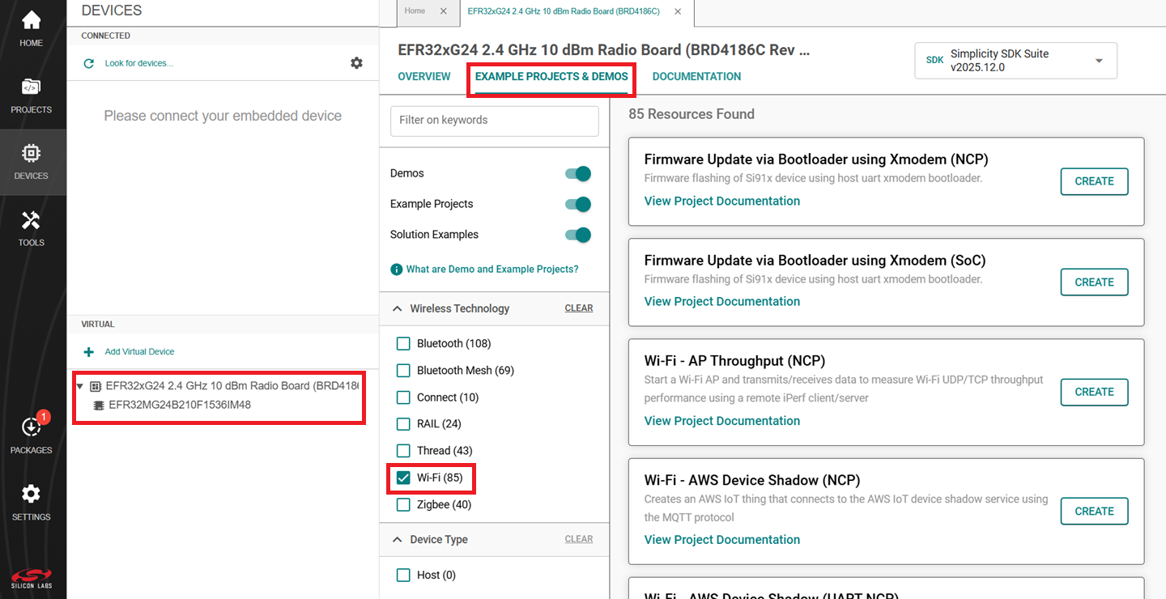Click the refresh icon beside Look for devices

tap(89, 63)
